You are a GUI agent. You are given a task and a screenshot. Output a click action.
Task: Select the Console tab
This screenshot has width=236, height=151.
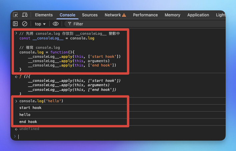(67, 15)
